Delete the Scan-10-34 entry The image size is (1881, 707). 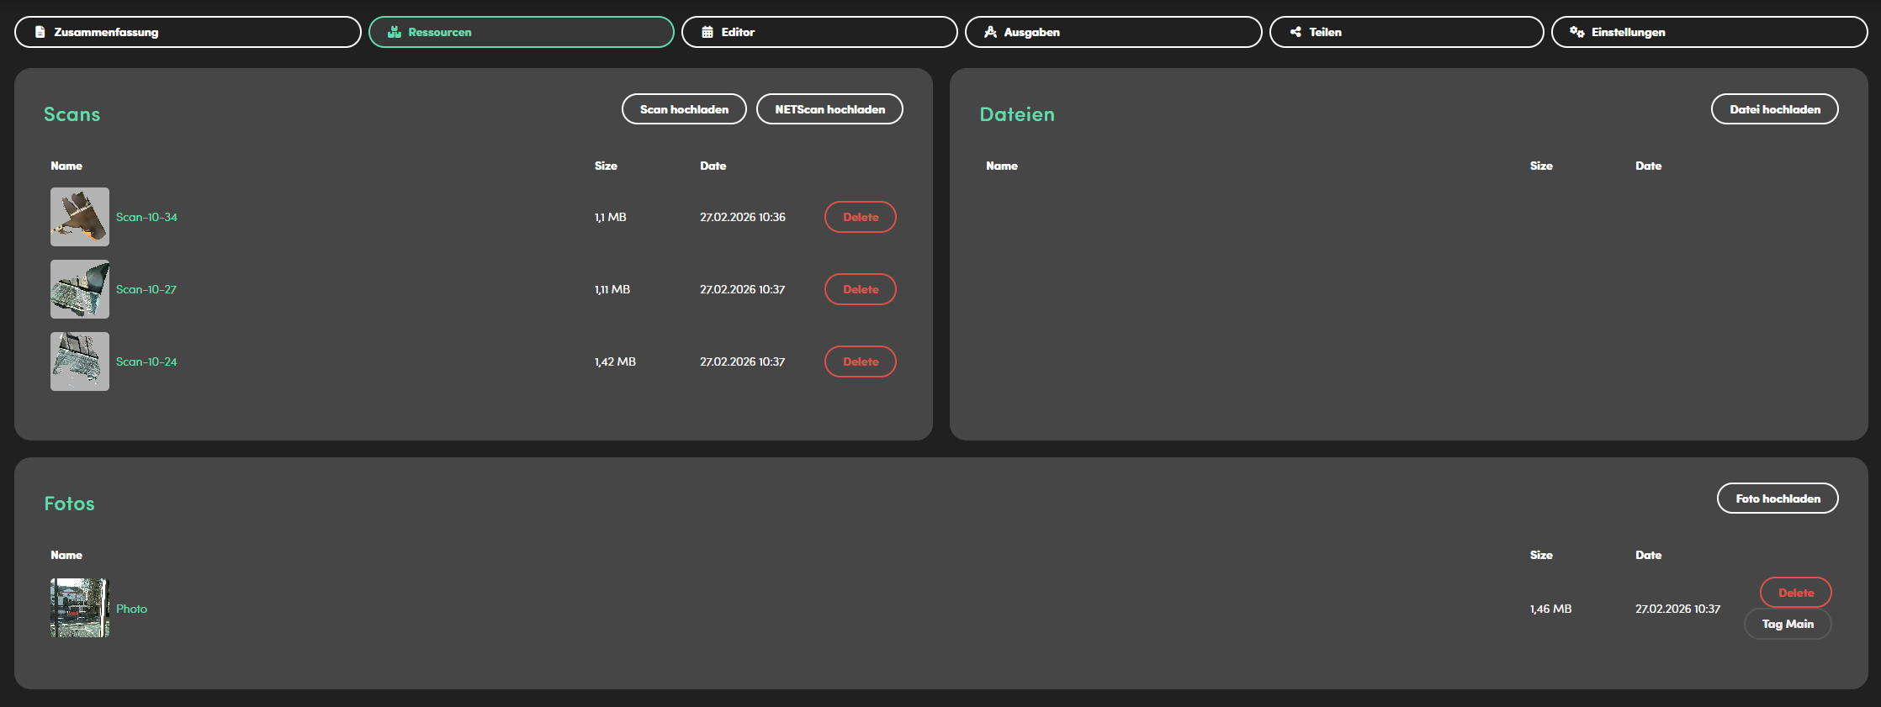(x=860, y=217)
